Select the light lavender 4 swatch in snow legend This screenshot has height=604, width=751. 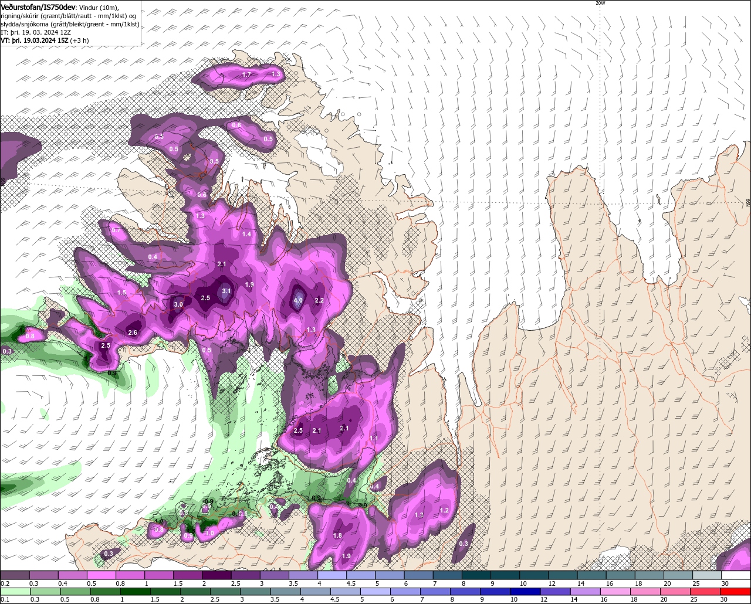pos(332,575)
